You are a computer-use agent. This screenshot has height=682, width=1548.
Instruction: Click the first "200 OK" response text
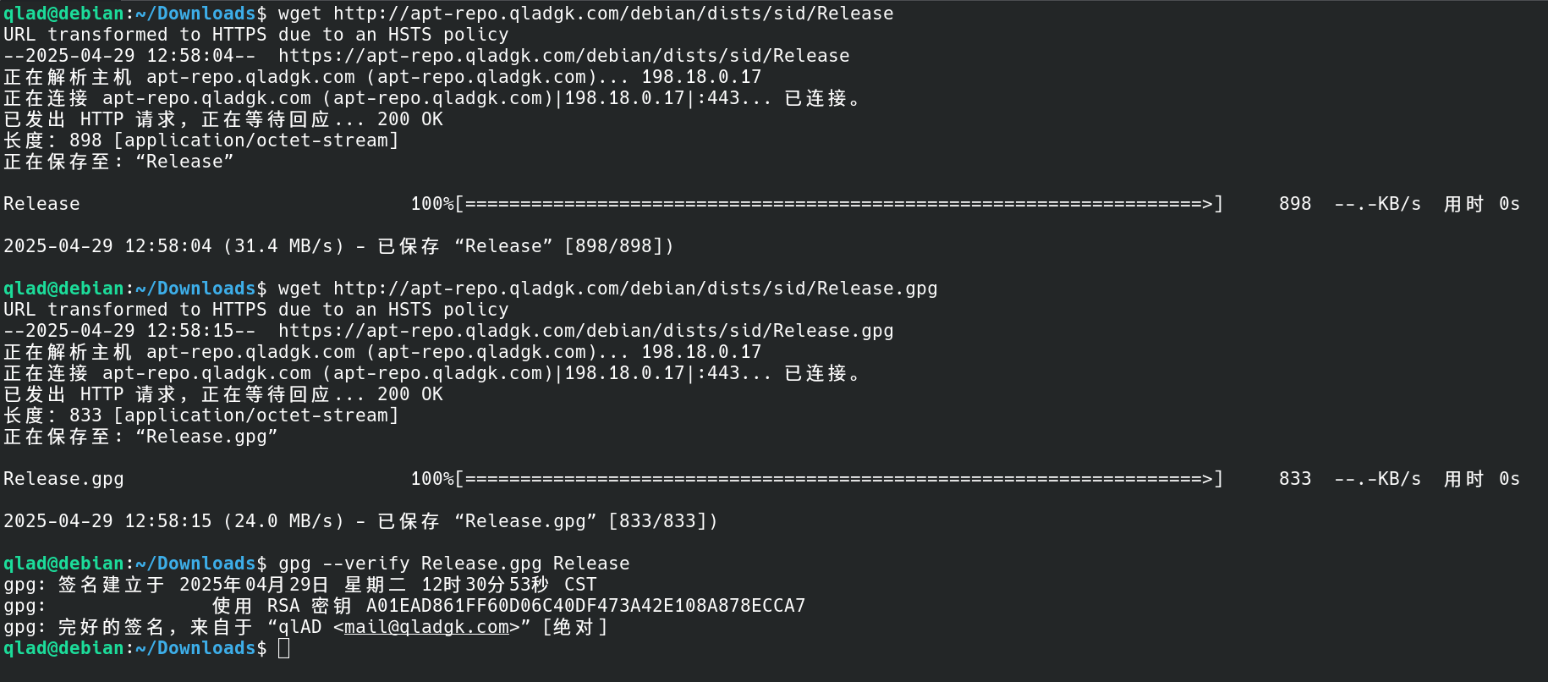coord(410,119)
